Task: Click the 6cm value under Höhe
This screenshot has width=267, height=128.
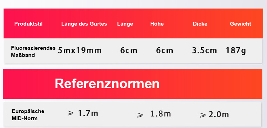Action: [164, 50]
